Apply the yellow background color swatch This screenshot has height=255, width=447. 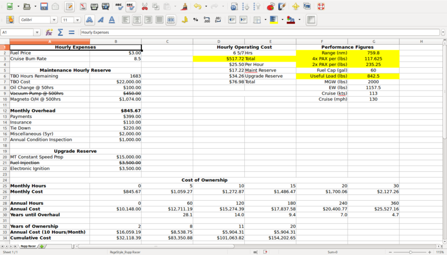click(x=273, y=20)
